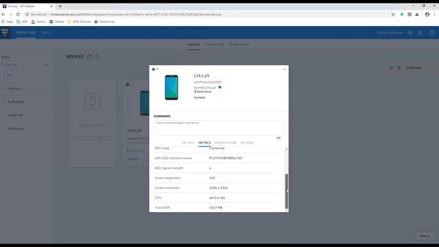Click the scrollbar up arrow in metrics list
439x247 pixels.
(287, 150)
